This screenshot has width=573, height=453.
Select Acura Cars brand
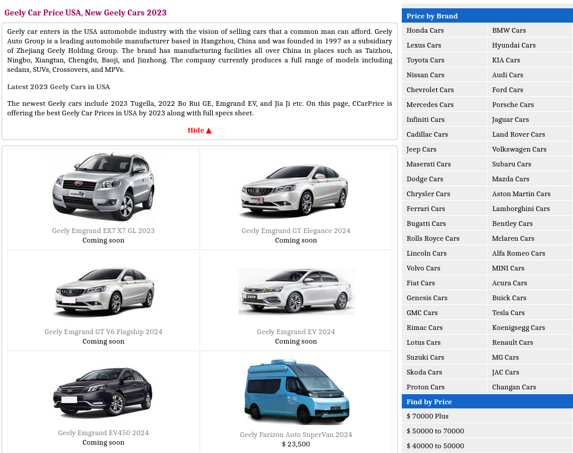(x=509, y=283)
